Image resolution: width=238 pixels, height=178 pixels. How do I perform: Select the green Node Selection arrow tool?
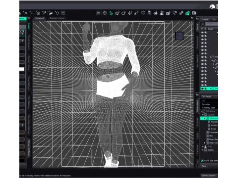pos(111,13)
